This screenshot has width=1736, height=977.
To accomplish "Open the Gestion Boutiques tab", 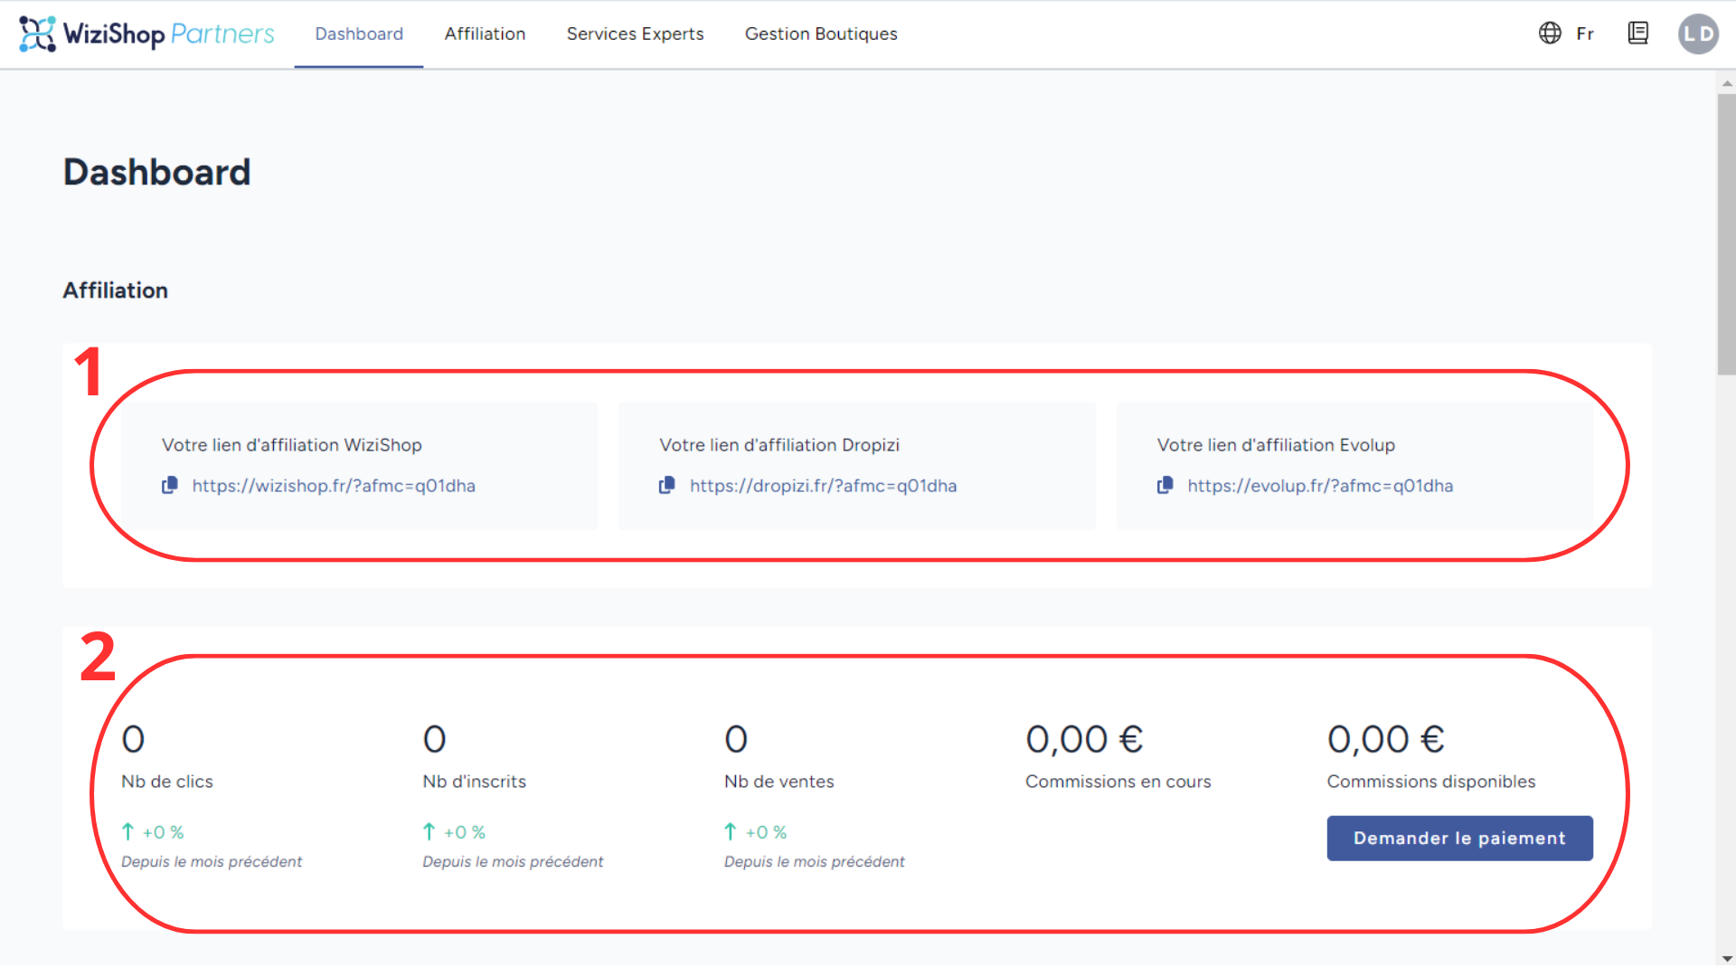I will tap(821, 33).
